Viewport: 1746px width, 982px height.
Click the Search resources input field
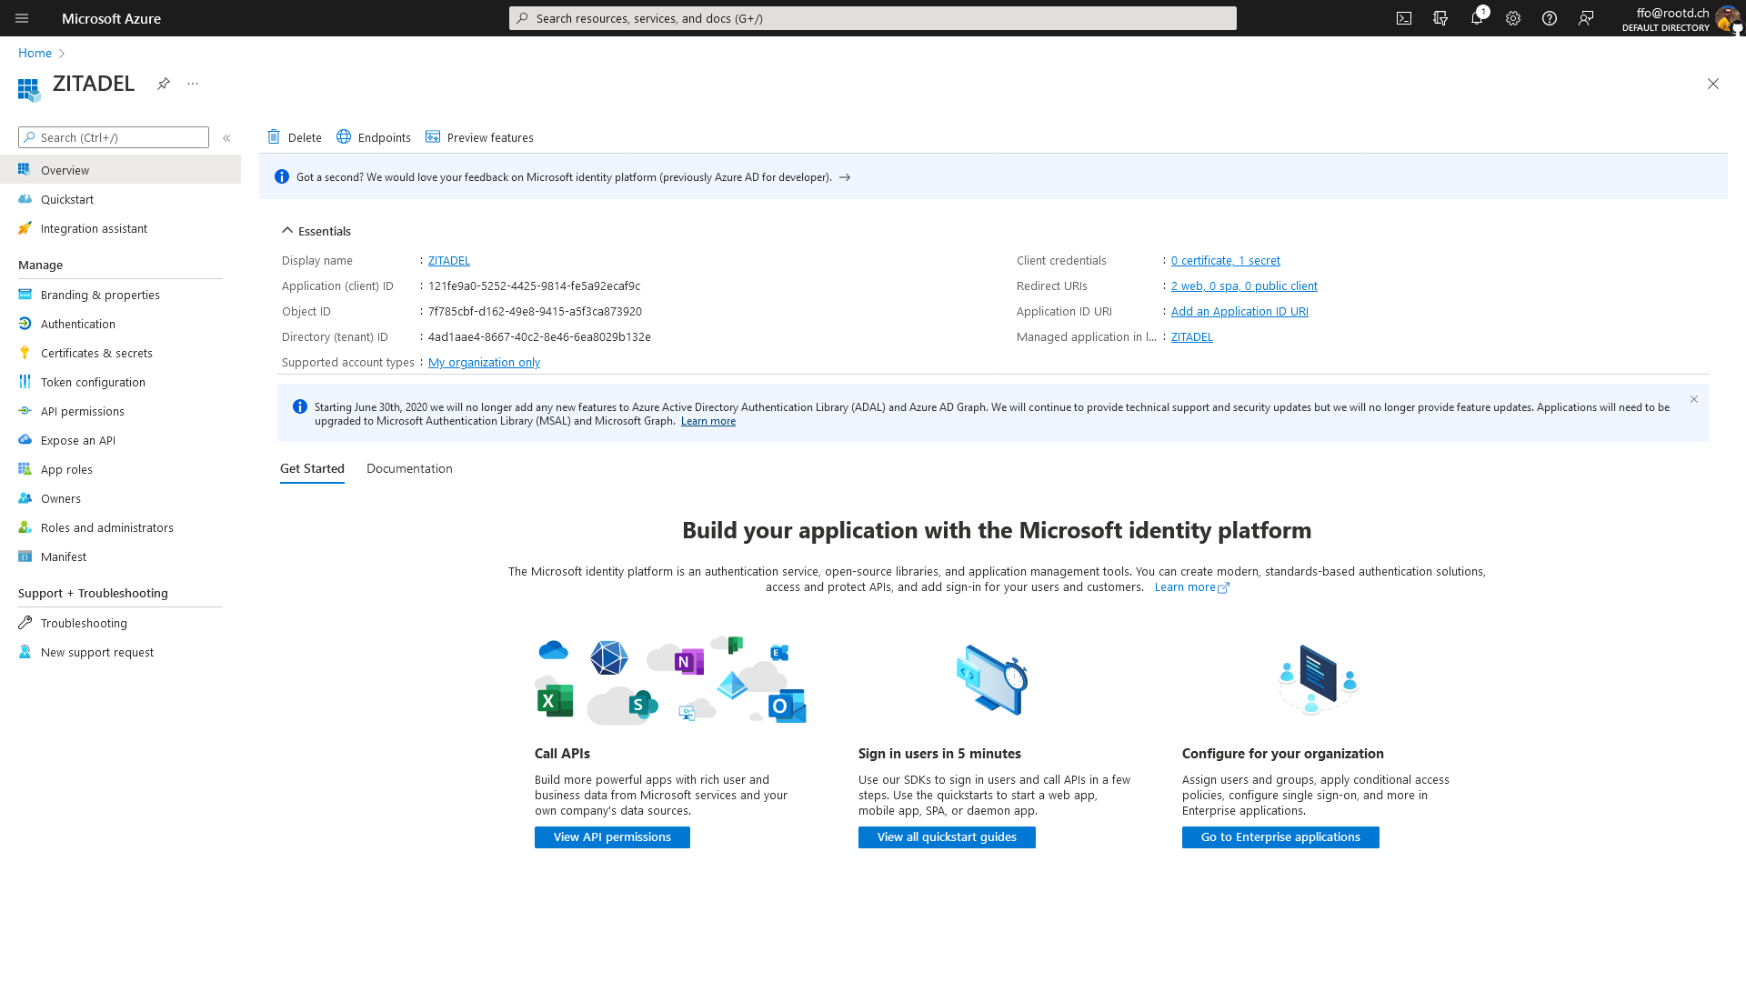873,18
